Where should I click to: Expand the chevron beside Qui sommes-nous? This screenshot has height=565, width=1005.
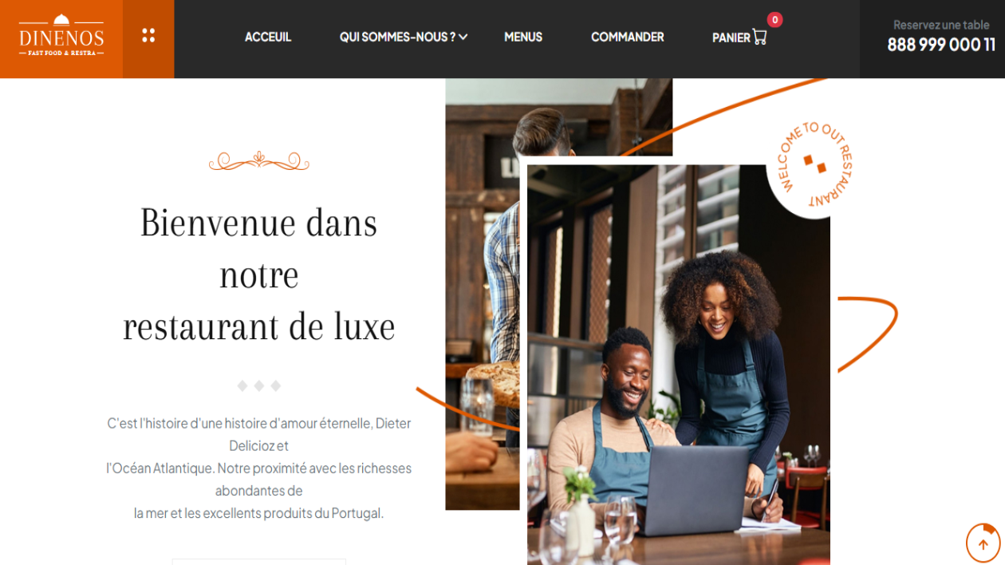463,37
